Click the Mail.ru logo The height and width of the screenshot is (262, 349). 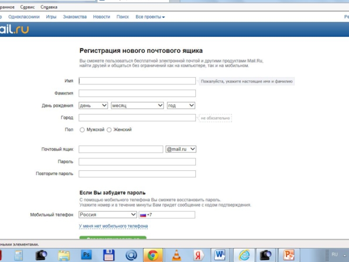[x=14, y=29]
